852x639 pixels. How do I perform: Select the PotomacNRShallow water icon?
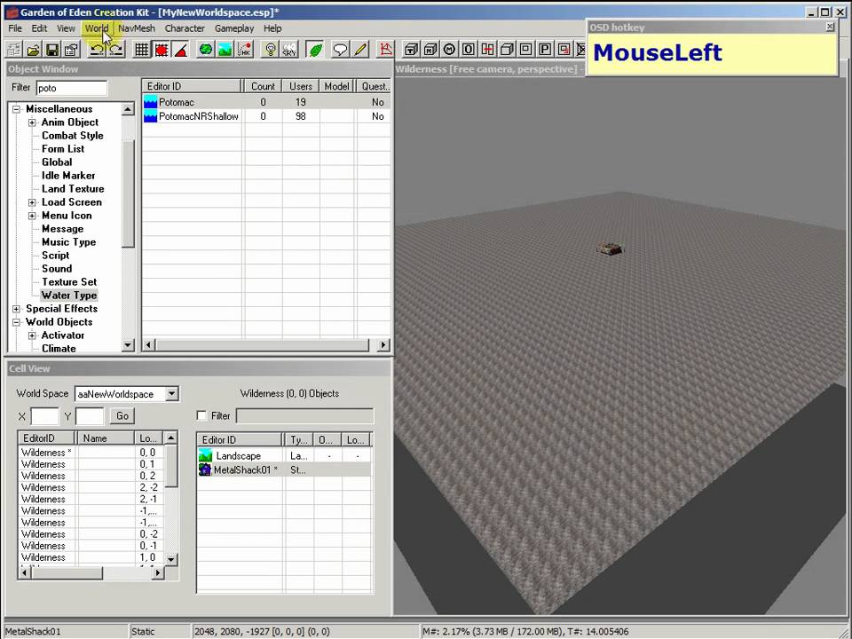151,116
